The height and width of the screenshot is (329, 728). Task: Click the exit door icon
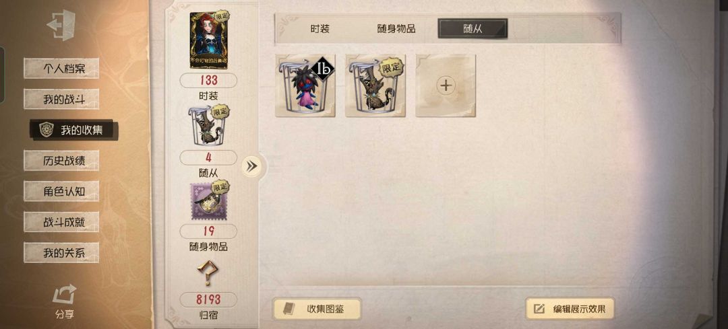(x=61, y=25)
